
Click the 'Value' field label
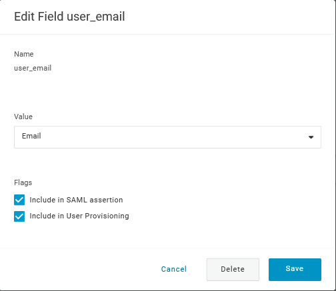click(23, 117)
